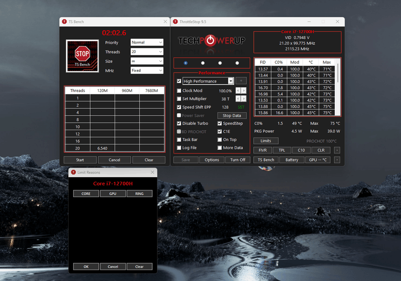Screen dimensions: 401x281
Task: Click the 7680M column header
Action: 152,90
